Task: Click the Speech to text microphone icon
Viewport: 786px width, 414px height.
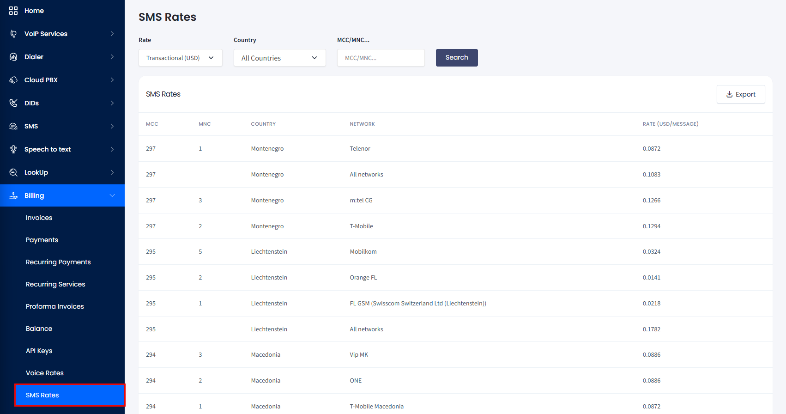Action: pyautogui.click(x=13, y=149)
